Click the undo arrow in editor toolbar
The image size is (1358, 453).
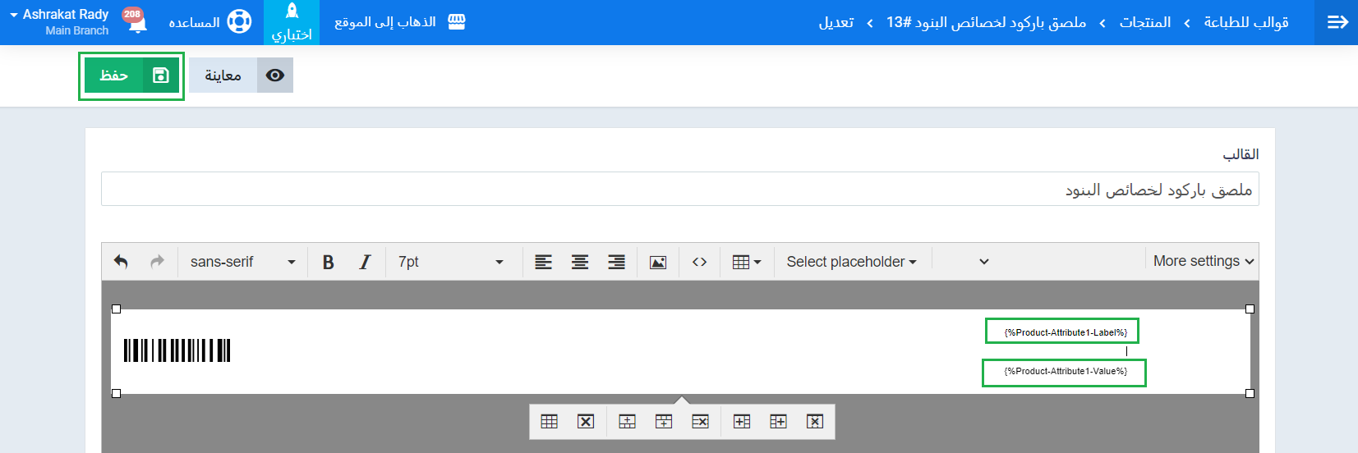click(x=121, y=262)
